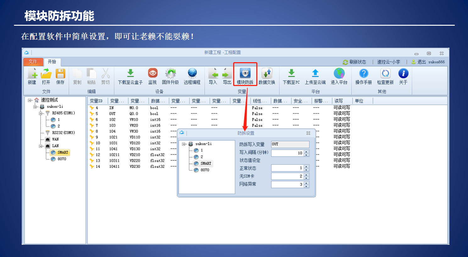
Task: Open the 监视 monitor tool
Action: click(152, 74)
